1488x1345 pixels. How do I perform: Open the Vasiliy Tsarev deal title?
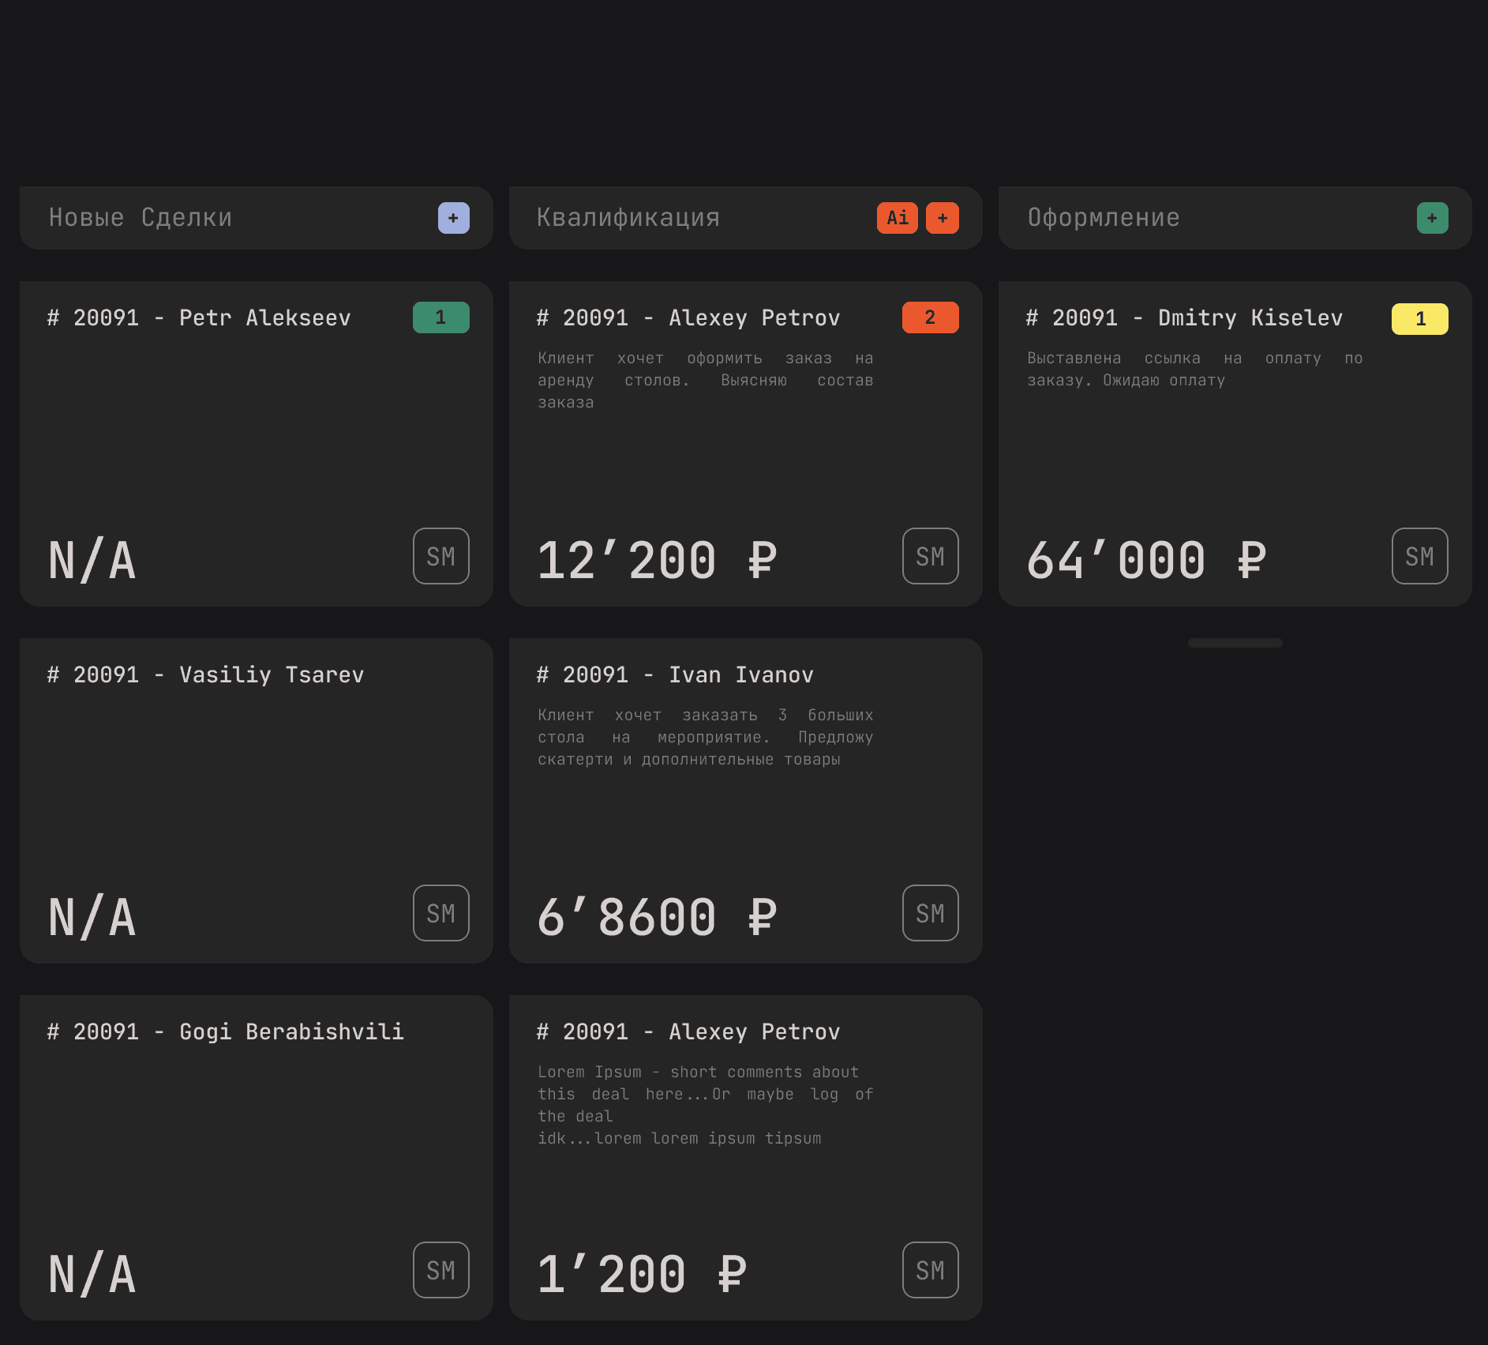[205, 675]
